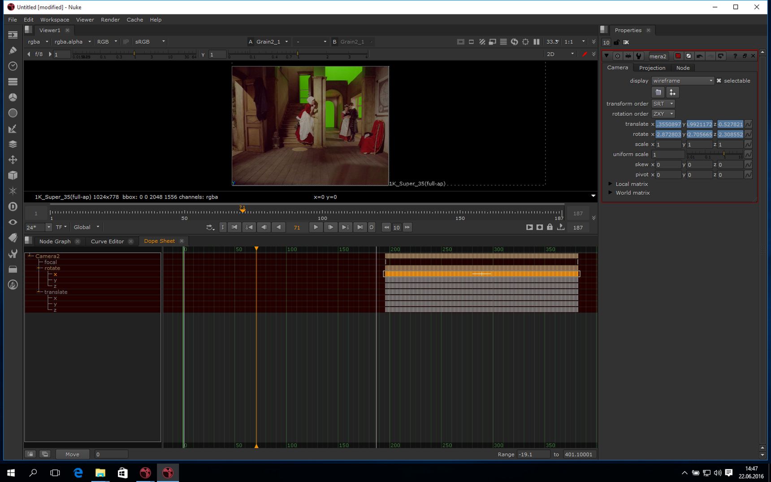Expand the World matrix section

pyautogui.click(x=610, y=193)
